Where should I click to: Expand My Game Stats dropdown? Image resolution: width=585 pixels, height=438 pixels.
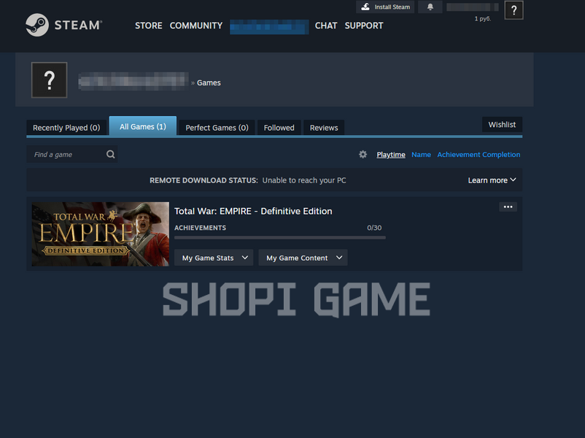tap(214, 258)
